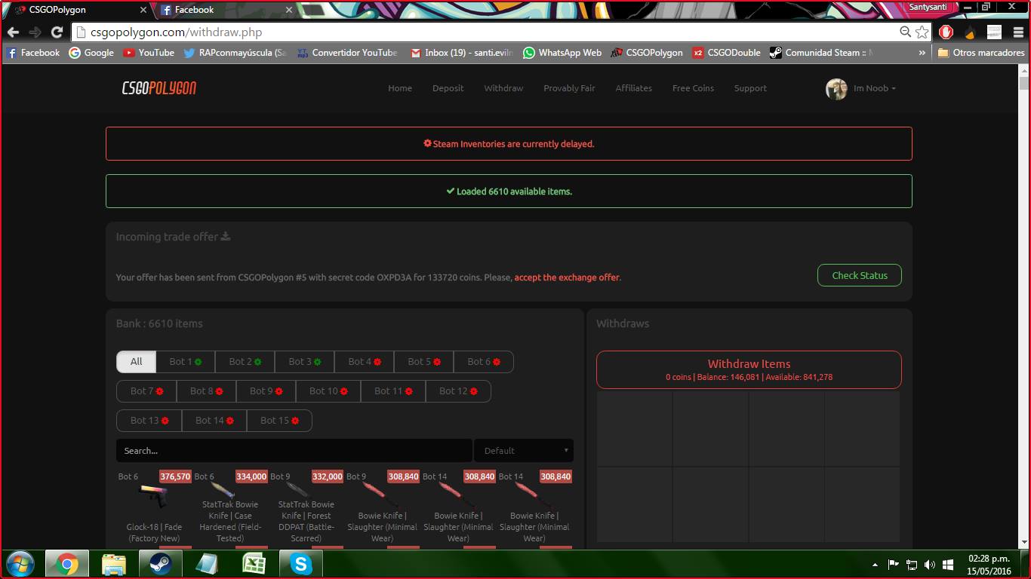
Task: Select the All bots filter
Action: pos(136,362)
